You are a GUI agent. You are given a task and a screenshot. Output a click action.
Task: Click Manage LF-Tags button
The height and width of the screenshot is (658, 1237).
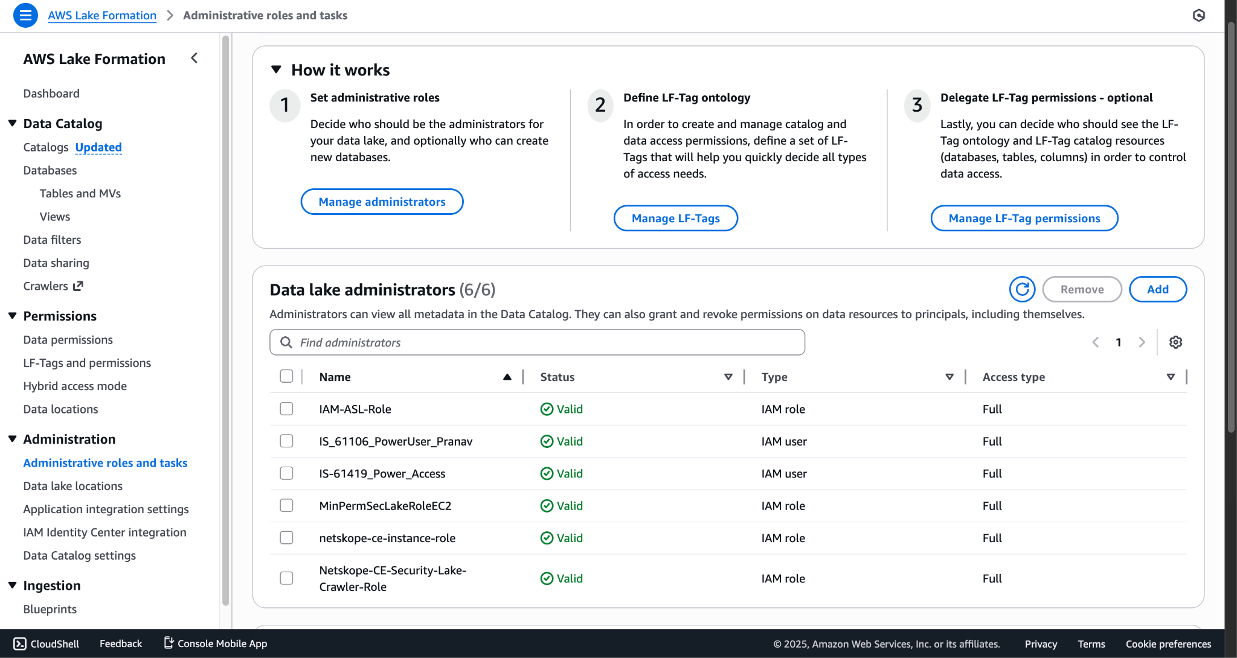[676, 218]
